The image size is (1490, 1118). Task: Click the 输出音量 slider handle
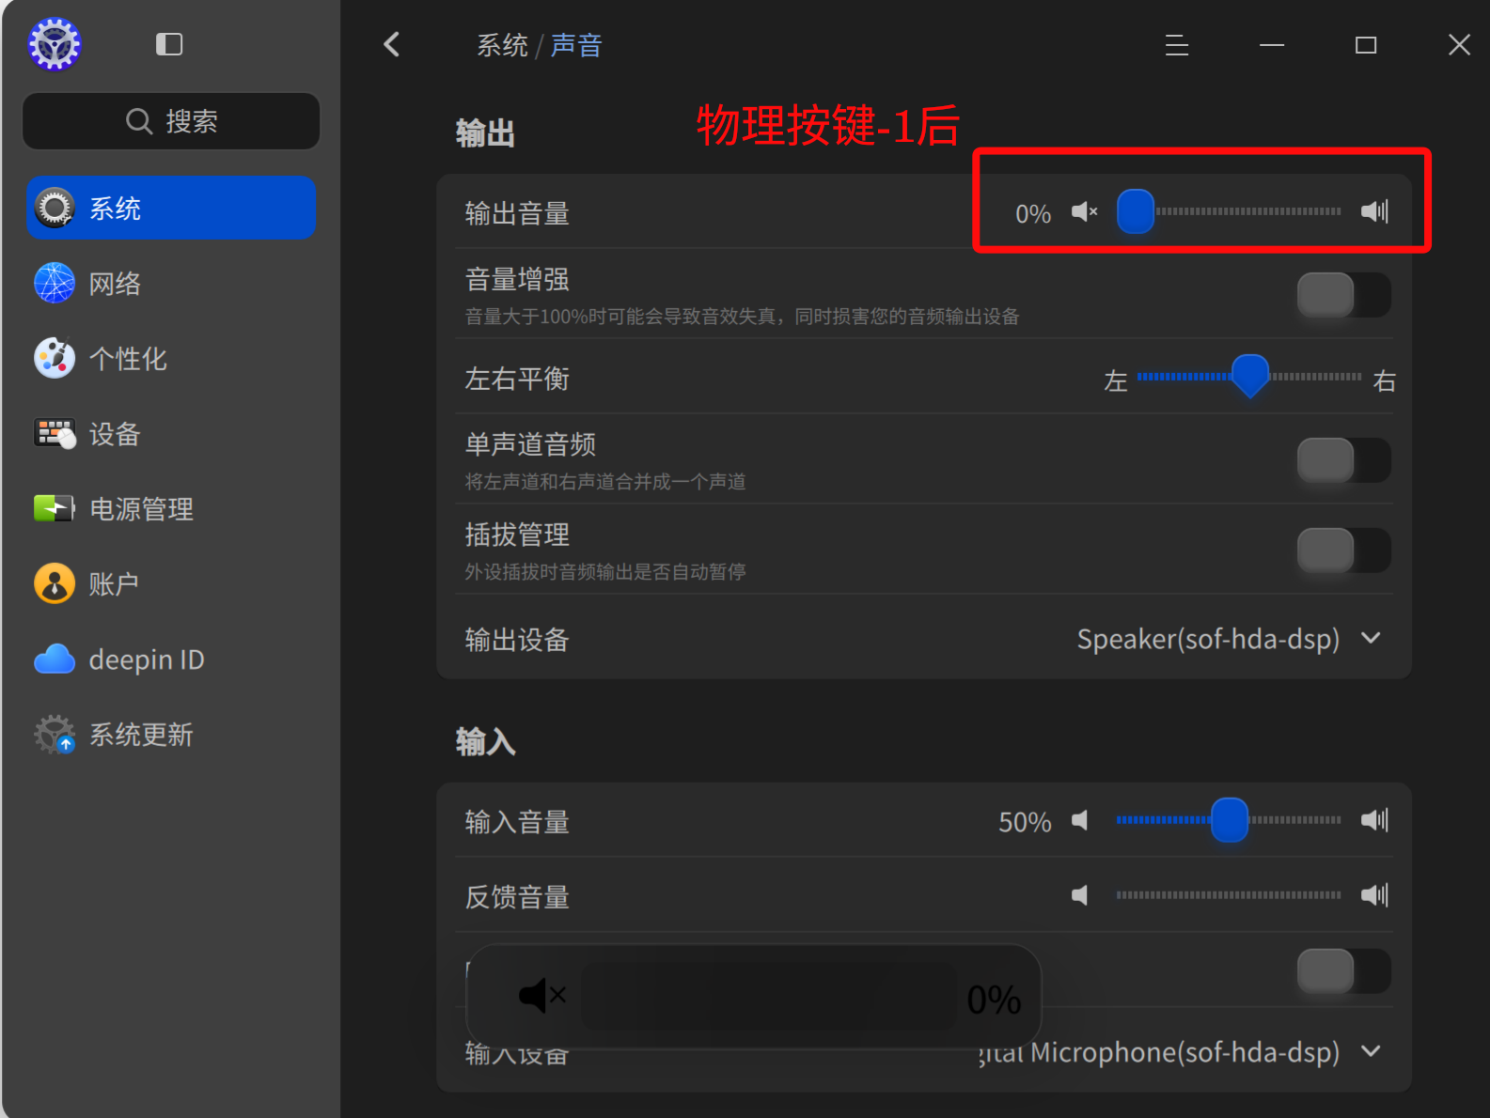click(x=1136, y=211)
